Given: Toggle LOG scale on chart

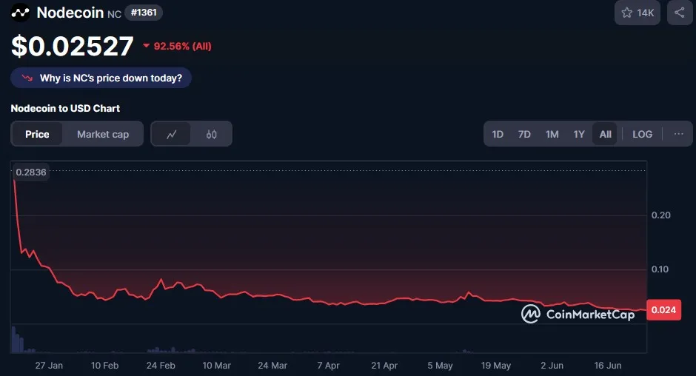Looking at the screenshot, I should 642,134.
